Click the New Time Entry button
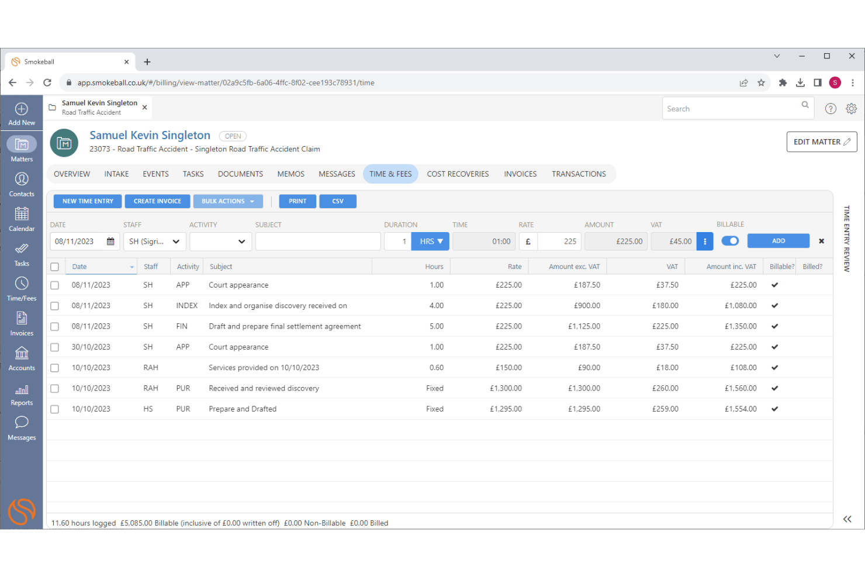This screenshot has width=865, height=577. click(88, 201)
